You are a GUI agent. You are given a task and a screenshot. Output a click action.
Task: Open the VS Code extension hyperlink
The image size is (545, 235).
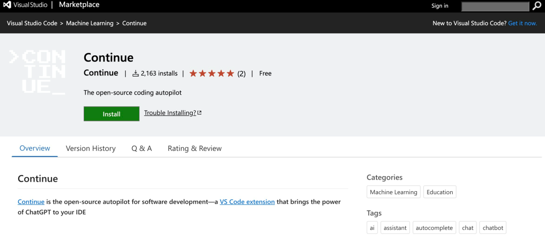(x=247, y=202)
